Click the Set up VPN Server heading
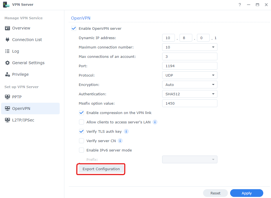 (x=22, y=87)
